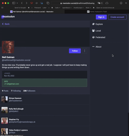Show the 7 Following list
Screen dimensions: 129x136
(16, 91)
